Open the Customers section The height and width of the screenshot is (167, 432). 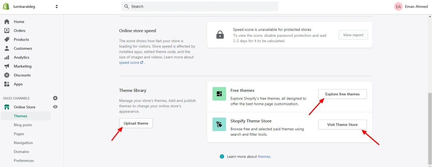click(x=23, y=48)
